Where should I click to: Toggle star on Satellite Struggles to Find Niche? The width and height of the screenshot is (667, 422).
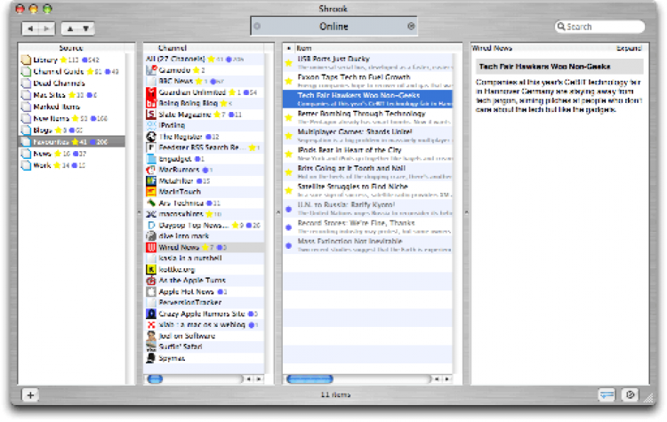pos(289,190)
